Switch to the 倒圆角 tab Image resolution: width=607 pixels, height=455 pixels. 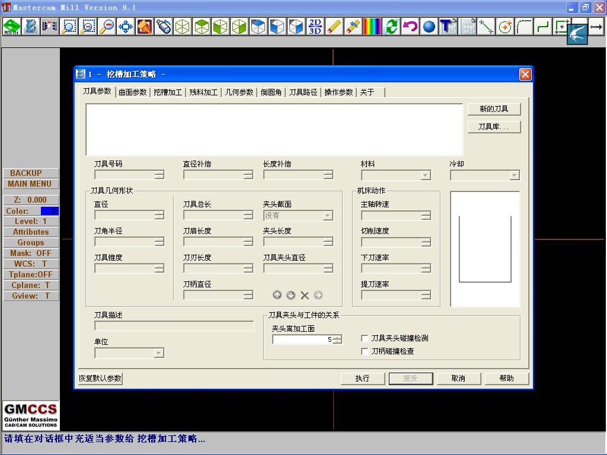(271, 92)
